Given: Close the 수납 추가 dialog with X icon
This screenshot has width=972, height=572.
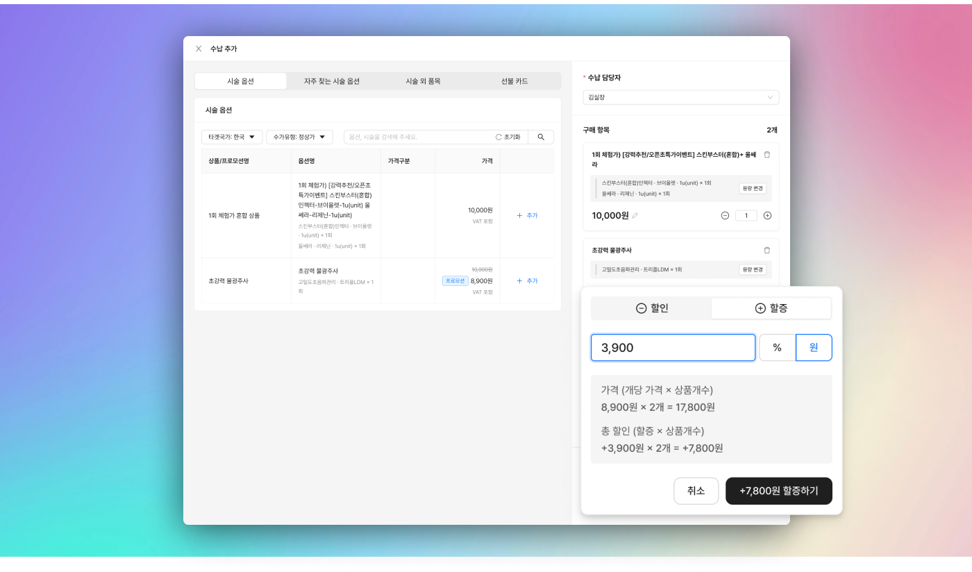Looking at the screenshot, I should click(199, 49).
